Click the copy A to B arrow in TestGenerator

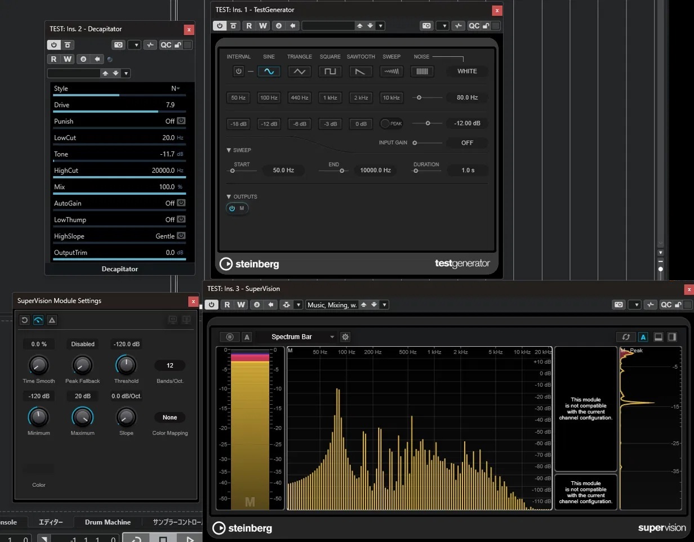292,25
